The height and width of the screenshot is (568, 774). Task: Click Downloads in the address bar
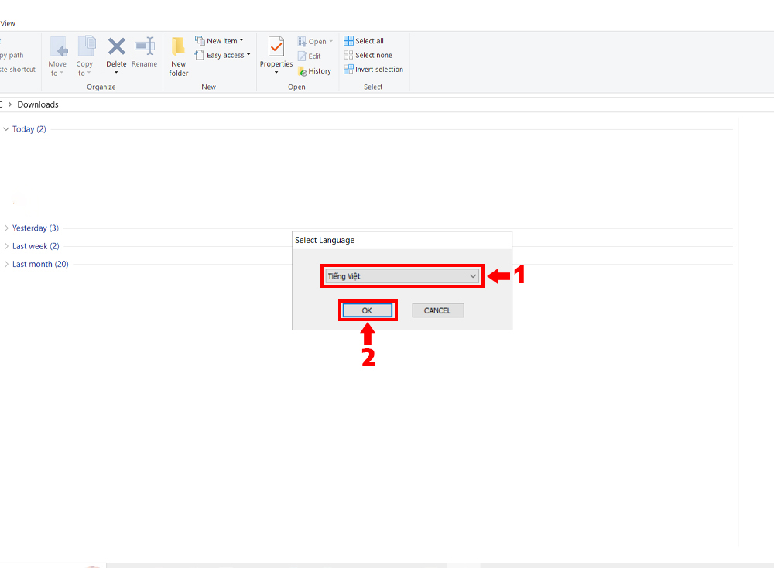(38, 104)
